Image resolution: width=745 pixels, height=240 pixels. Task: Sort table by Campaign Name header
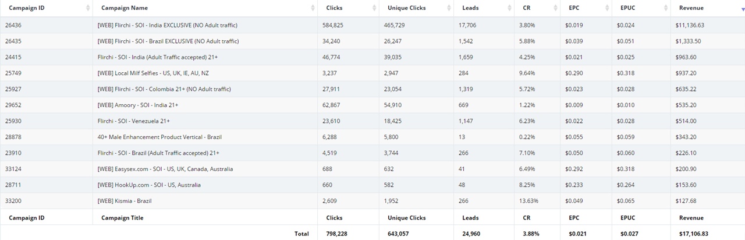125,8
